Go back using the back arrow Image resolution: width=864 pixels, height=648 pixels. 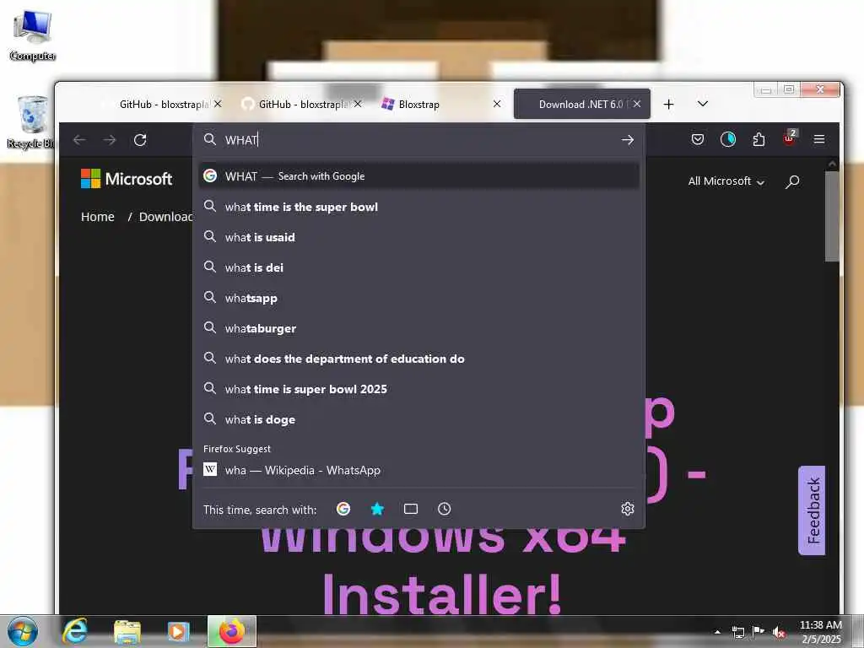(x=79, y=140)
